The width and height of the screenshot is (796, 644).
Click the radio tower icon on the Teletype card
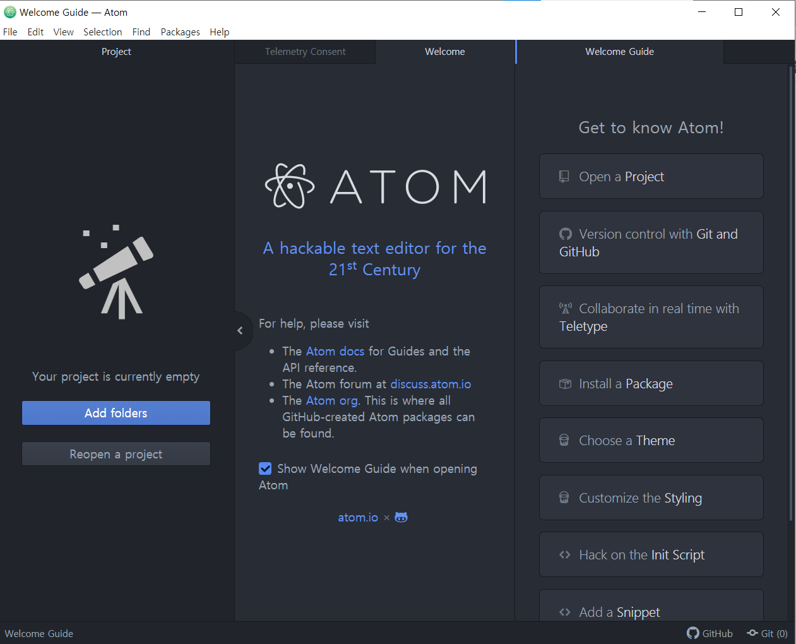click(565, 309)
